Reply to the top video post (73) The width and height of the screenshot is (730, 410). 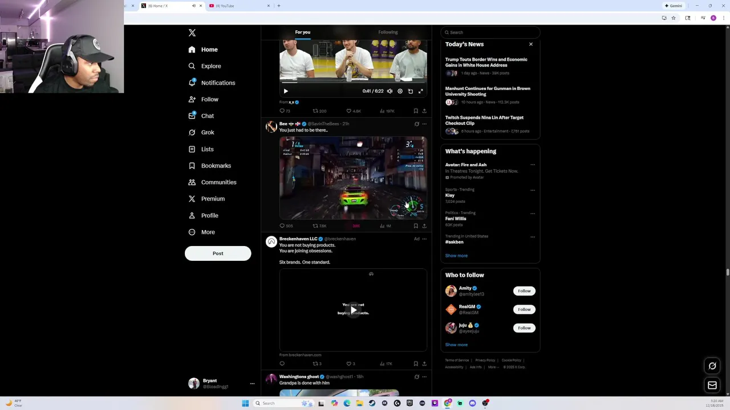(285, 111)
